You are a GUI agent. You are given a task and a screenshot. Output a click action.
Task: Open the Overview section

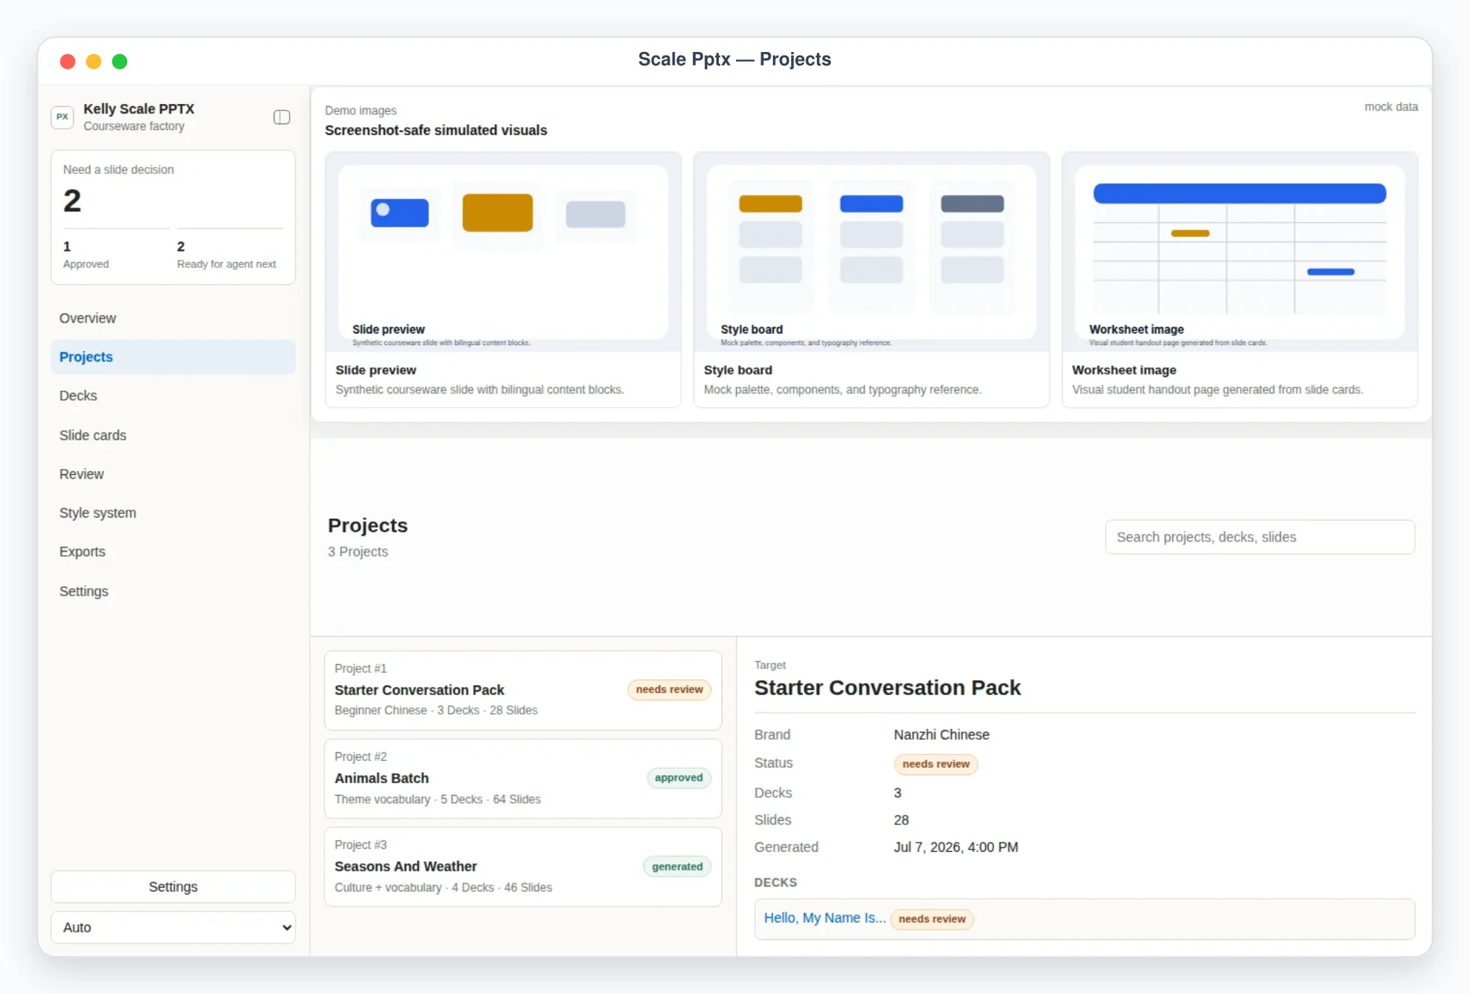click(173, 318)
